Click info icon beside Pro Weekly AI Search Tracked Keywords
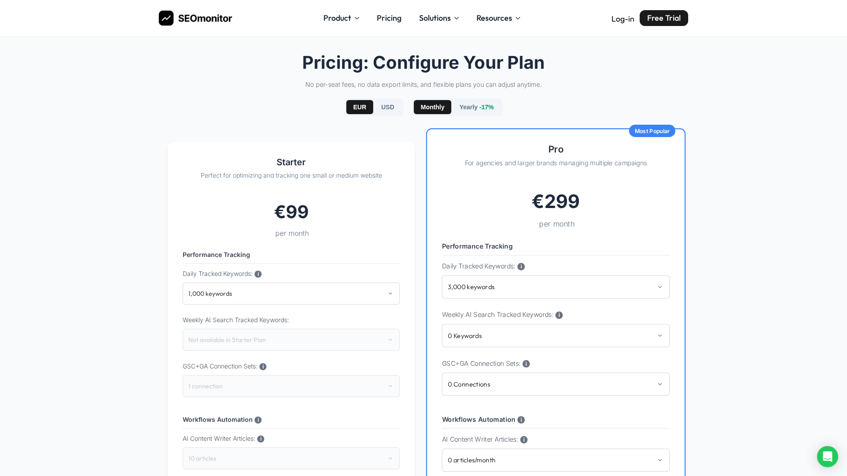The image size is (847, 476). [x=559, y=315]
